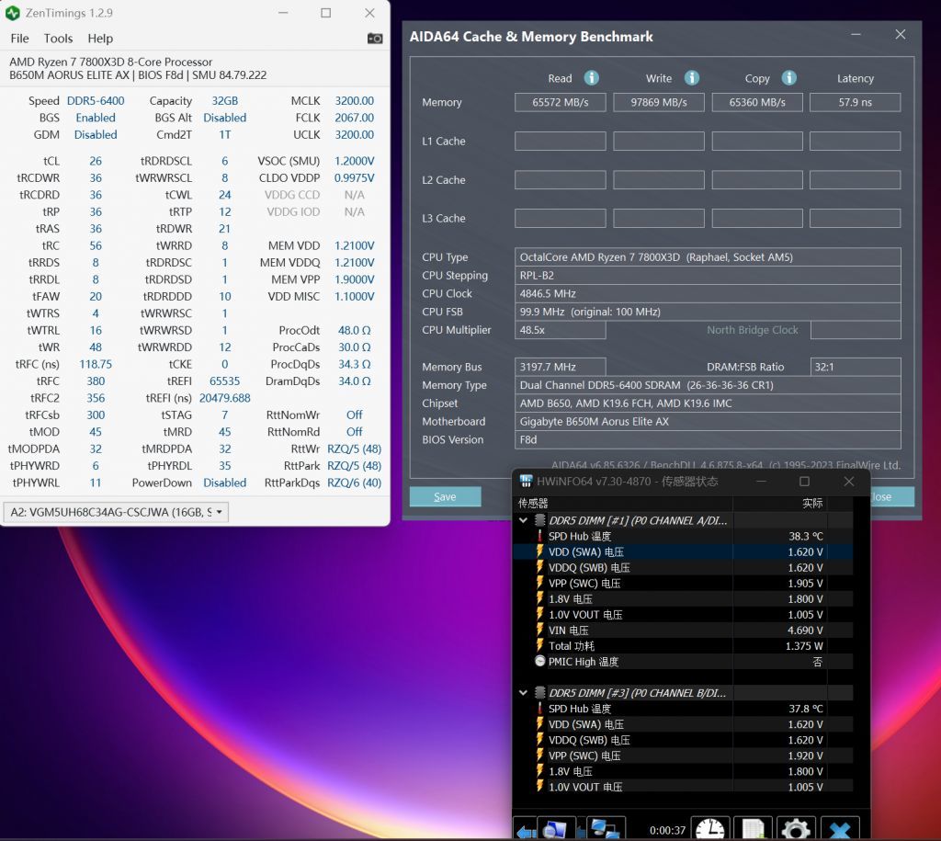Click the tREFI value 65535
941x841 pixels.
(224, 381)
